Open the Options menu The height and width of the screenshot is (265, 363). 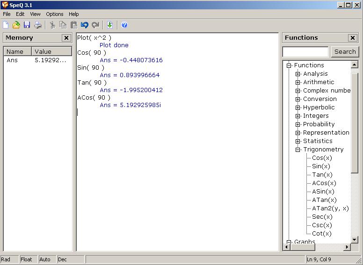tap(55, 14)
